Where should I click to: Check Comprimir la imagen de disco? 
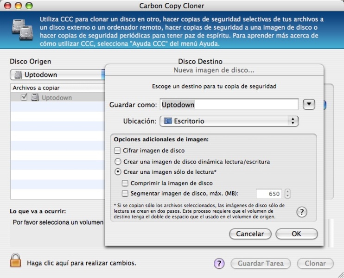125,183
